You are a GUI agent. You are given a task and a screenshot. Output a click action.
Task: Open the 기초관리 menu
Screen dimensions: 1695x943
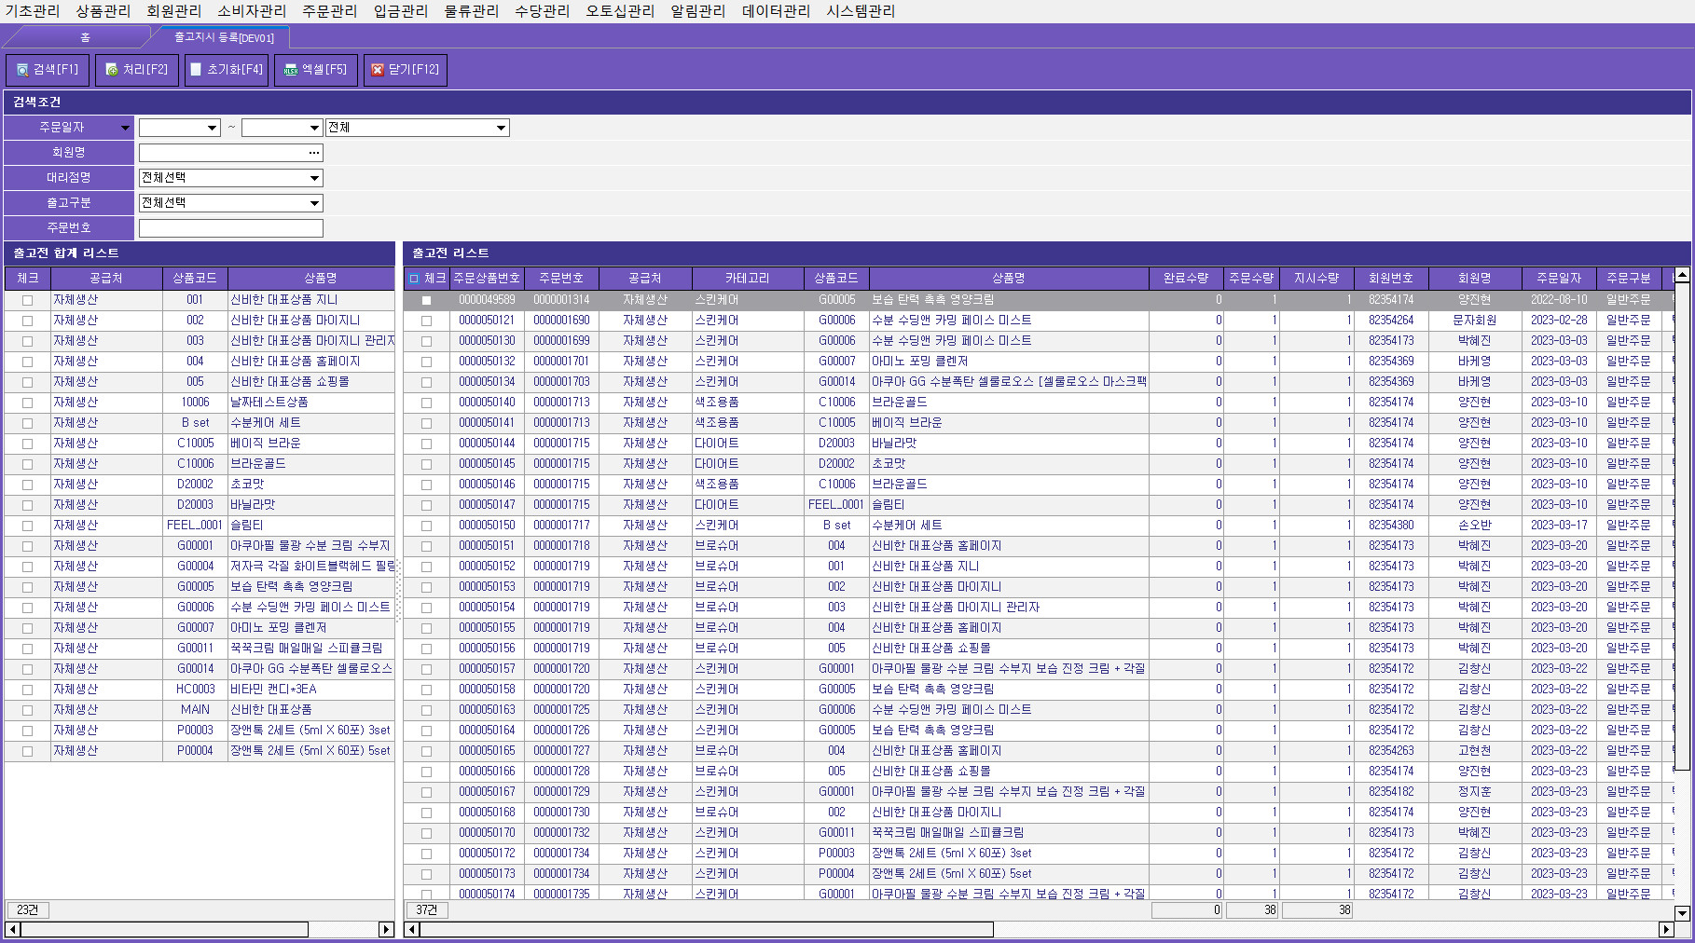[33, 11]
